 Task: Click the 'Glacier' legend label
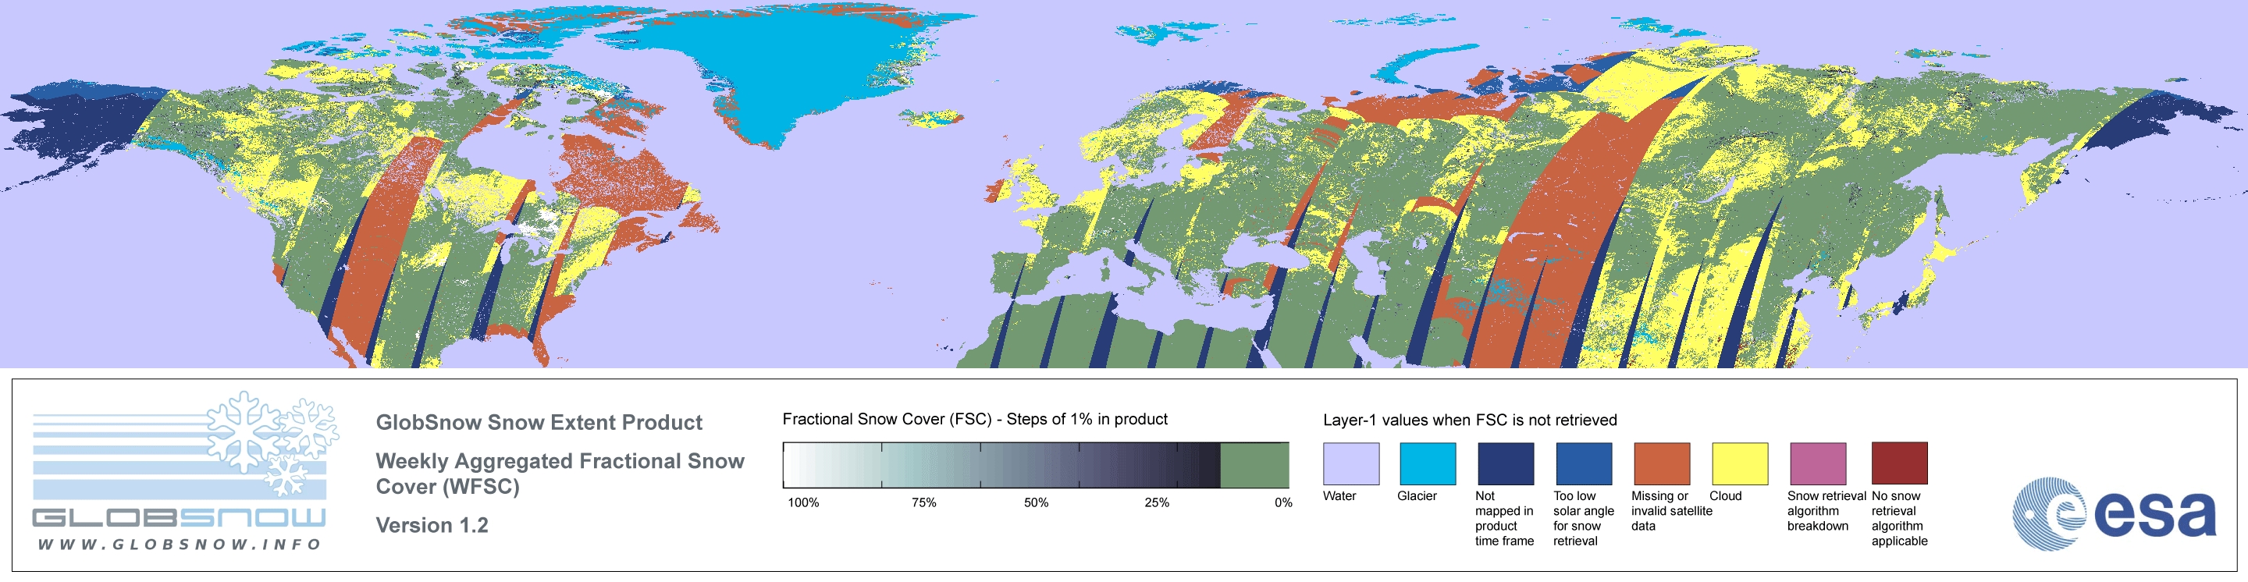click(1417, 495)
